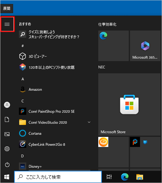
Task: Click the # letter header
Action: click(23, 46)
